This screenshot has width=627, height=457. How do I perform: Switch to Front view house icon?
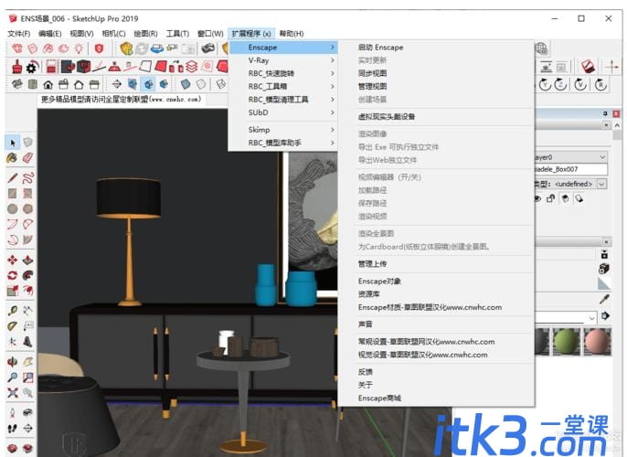click(48, 84)
